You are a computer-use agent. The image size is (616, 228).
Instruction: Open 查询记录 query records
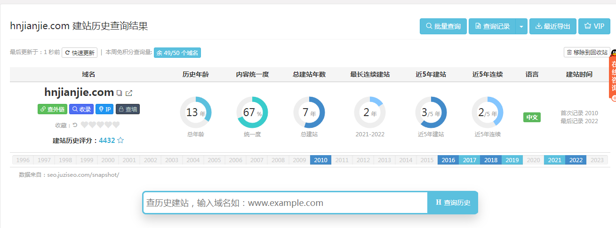492,26
